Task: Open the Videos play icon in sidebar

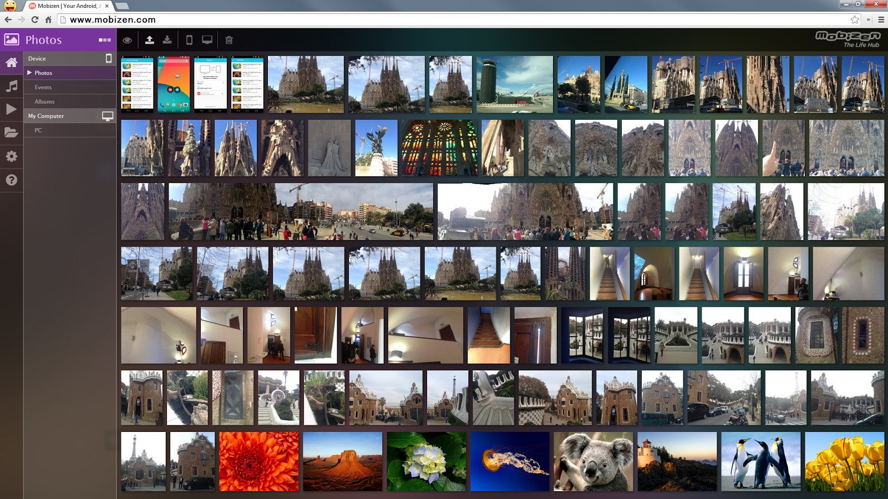Action: 11,109
